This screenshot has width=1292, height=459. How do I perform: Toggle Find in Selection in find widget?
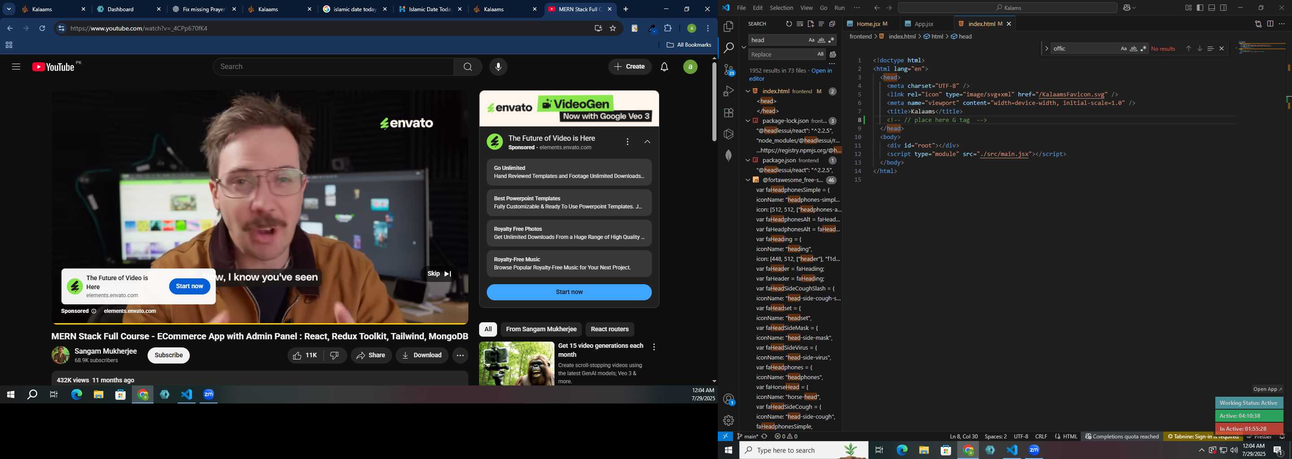pos(1210,48)
